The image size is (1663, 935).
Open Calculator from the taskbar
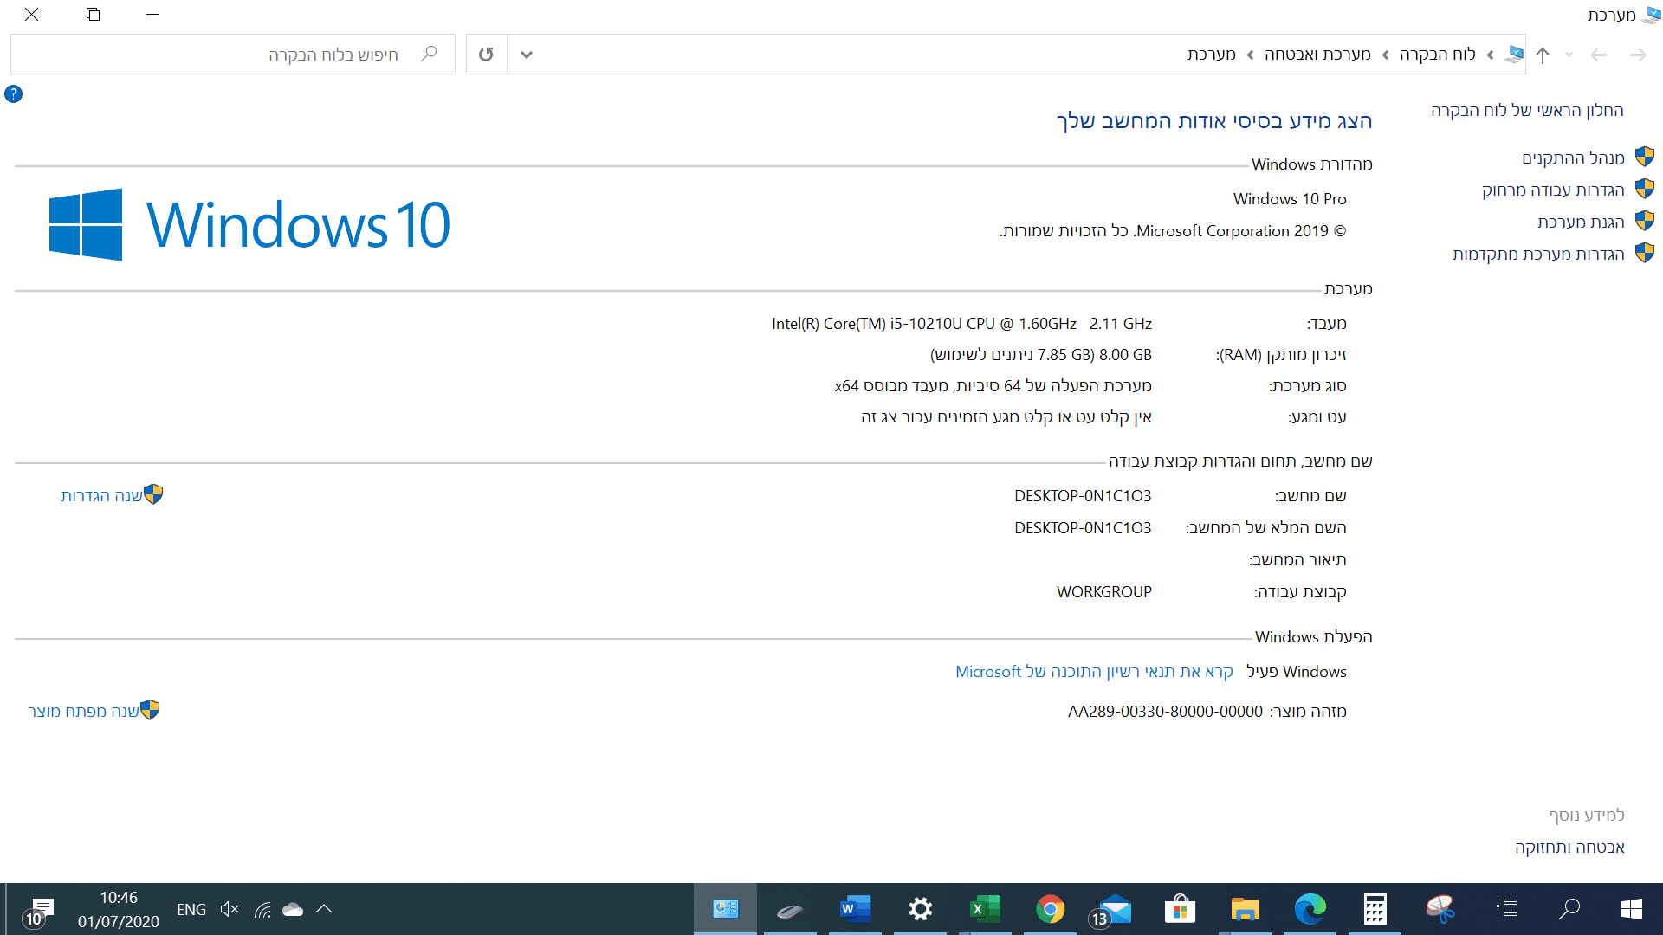tap(1375, 909)
